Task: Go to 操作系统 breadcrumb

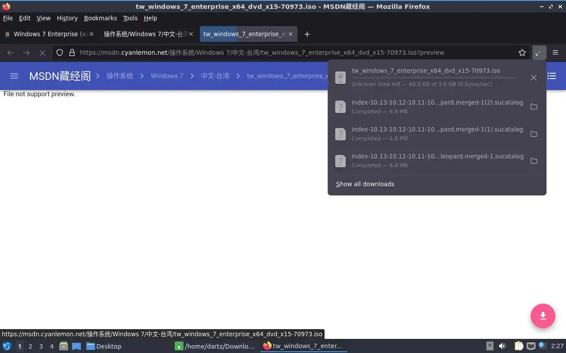Action: click(x=120, y=76)
